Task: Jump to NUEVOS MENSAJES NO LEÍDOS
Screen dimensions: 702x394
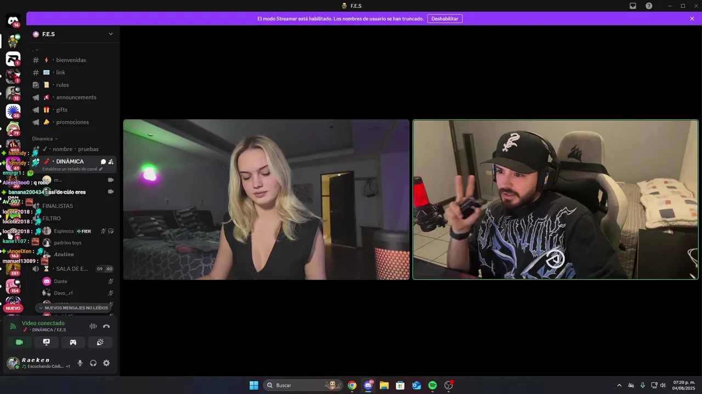Action: click(73, 308)
